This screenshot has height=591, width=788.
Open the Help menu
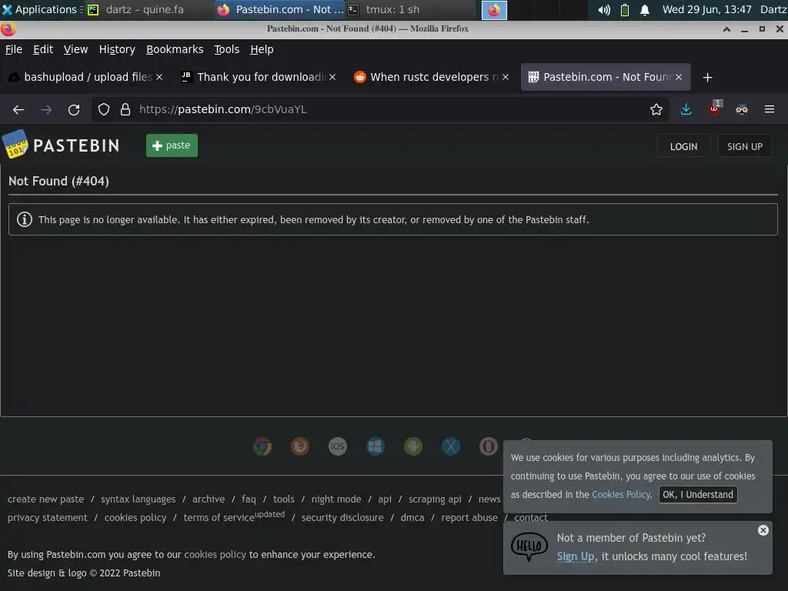[262, 49]
